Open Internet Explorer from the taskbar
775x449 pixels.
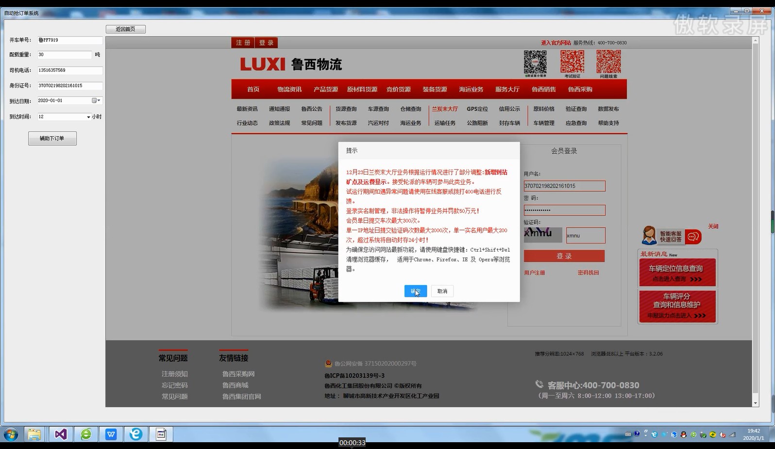pyautogui.click(x=135, y=434)
